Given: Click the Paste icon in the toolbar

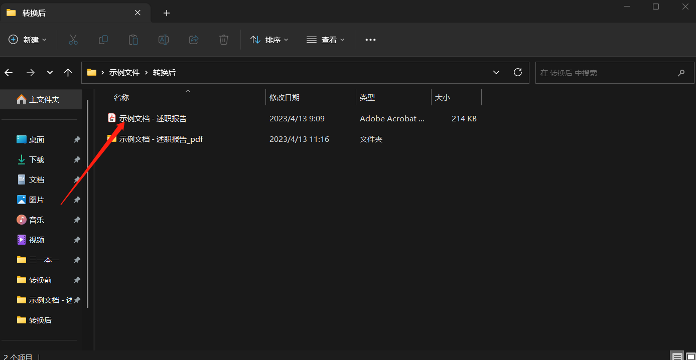Looking at the screenshot, I should click(x=133, y=40).
